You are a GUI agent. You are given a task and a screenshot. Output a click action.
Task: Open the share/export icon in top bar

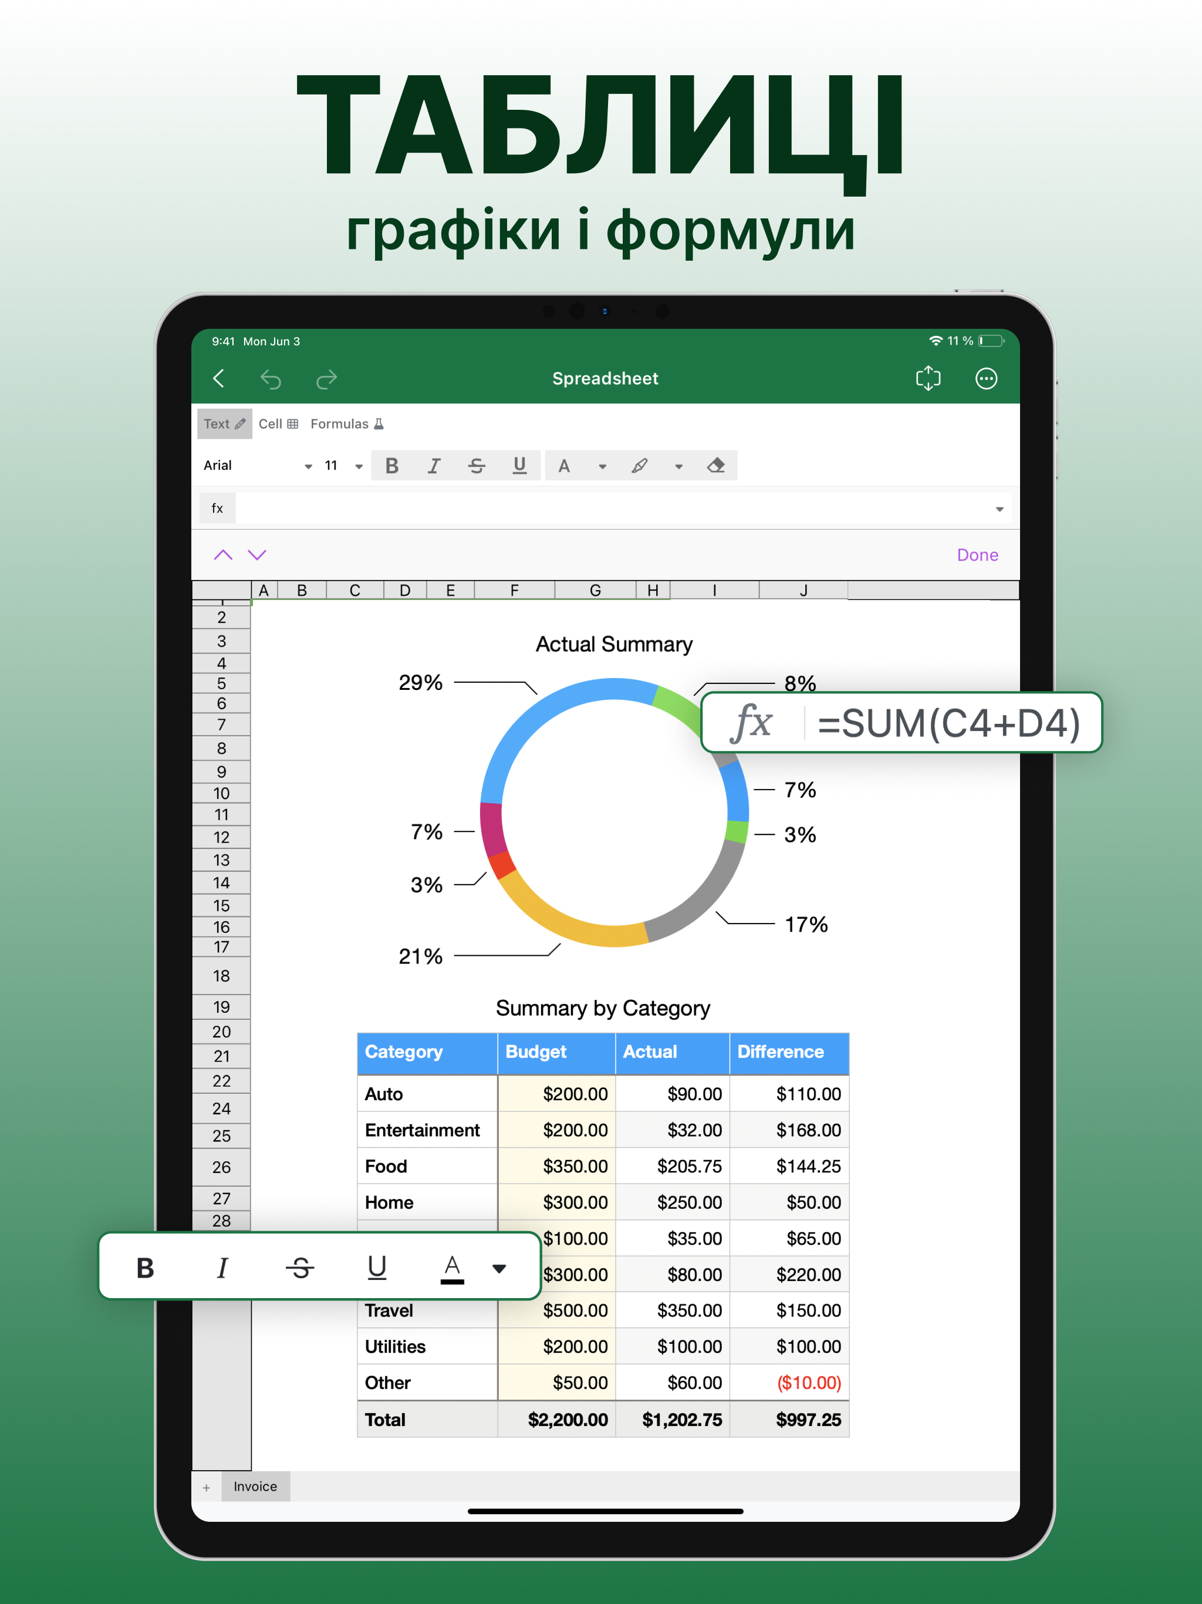coord(928,378)
